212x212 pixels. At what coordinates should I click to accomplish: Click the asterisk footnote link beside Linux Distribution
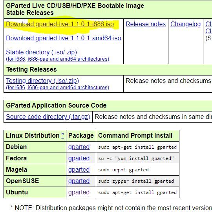coord(62,135)
